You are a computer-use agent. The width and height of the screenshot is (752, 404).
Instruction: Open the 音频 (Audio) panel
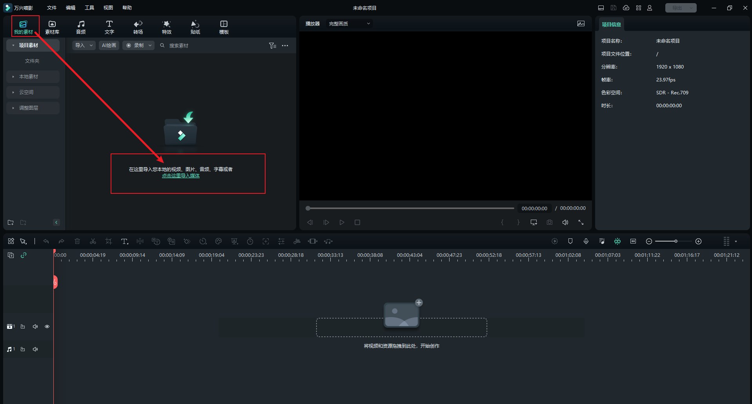coord(81,27)
